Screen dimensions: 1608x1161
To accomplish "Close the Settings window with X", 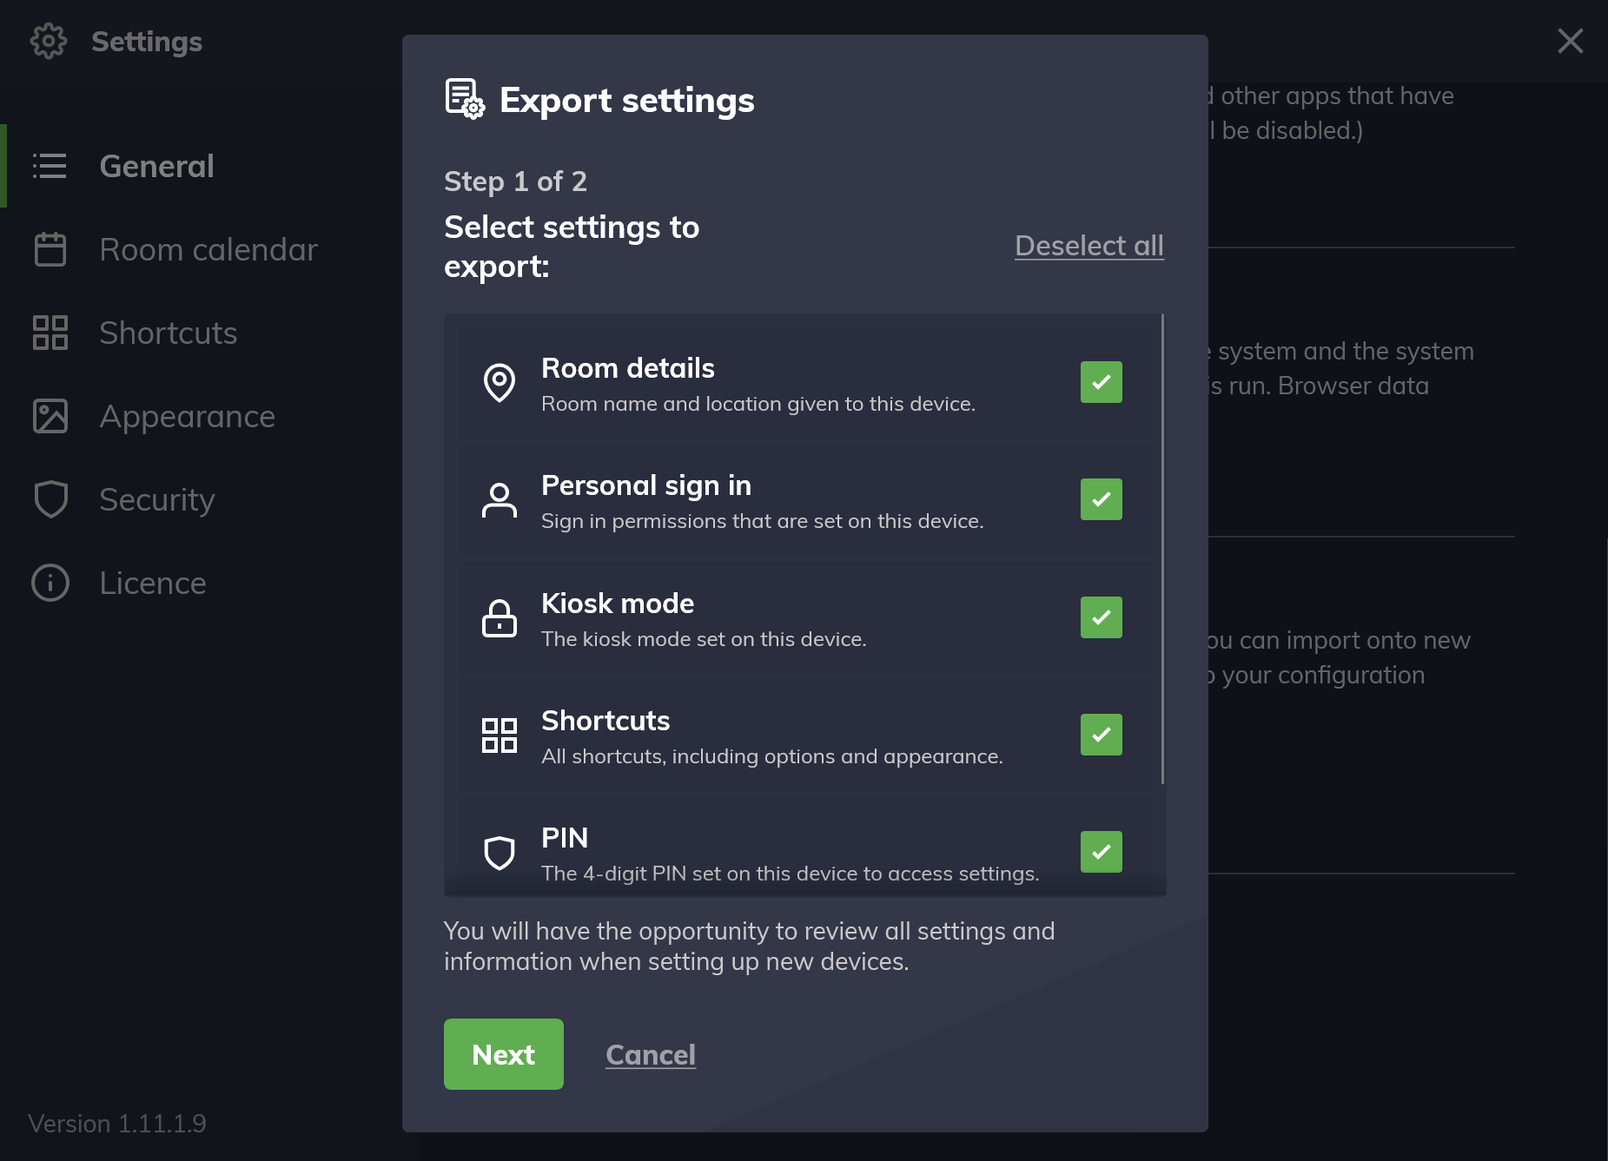I will pos(1570,41).
